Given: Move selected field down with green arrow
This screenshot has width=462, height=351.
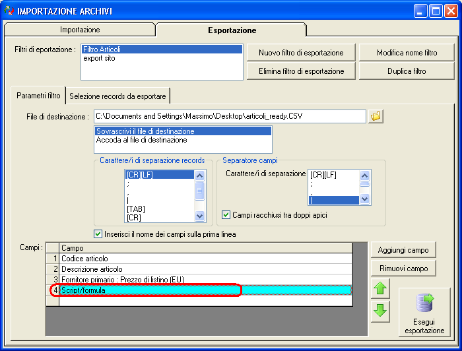Looking at the screenshot, I should (x=380, y=311).
